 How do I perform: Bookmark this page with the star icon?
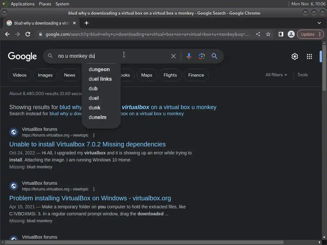(x=268, y=34)
